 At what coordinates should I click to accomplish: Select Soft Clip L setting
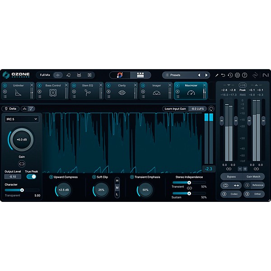[117, 194]
